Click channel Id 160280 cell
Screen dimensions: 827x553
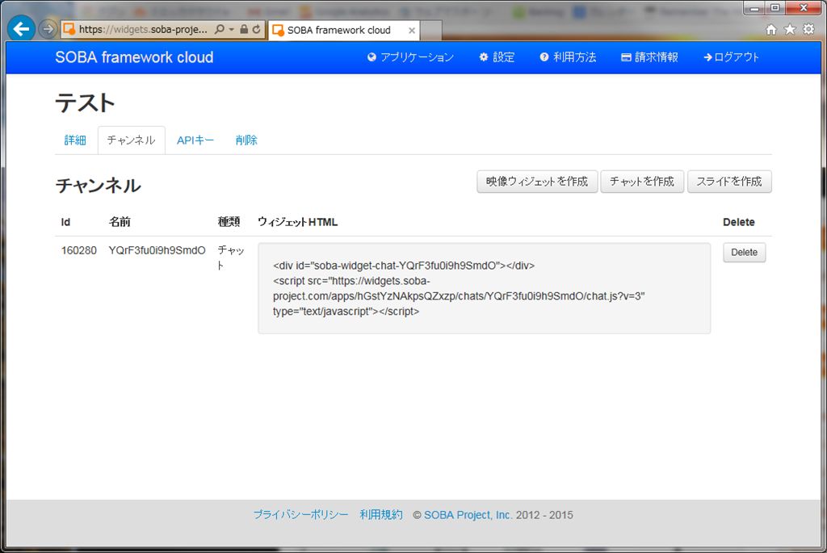tap(79, 250)
